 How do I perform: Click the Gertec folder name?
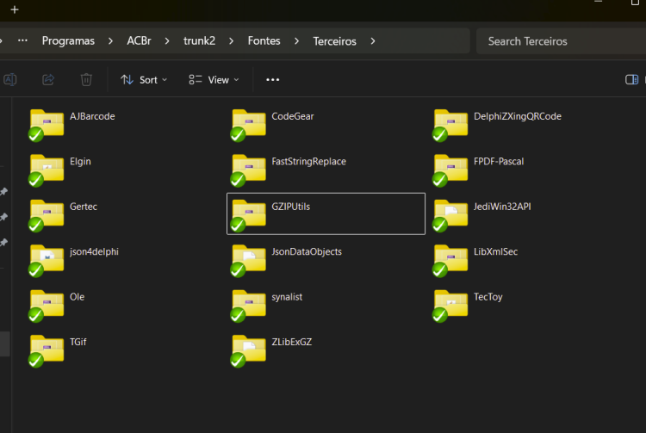[84, 207]
